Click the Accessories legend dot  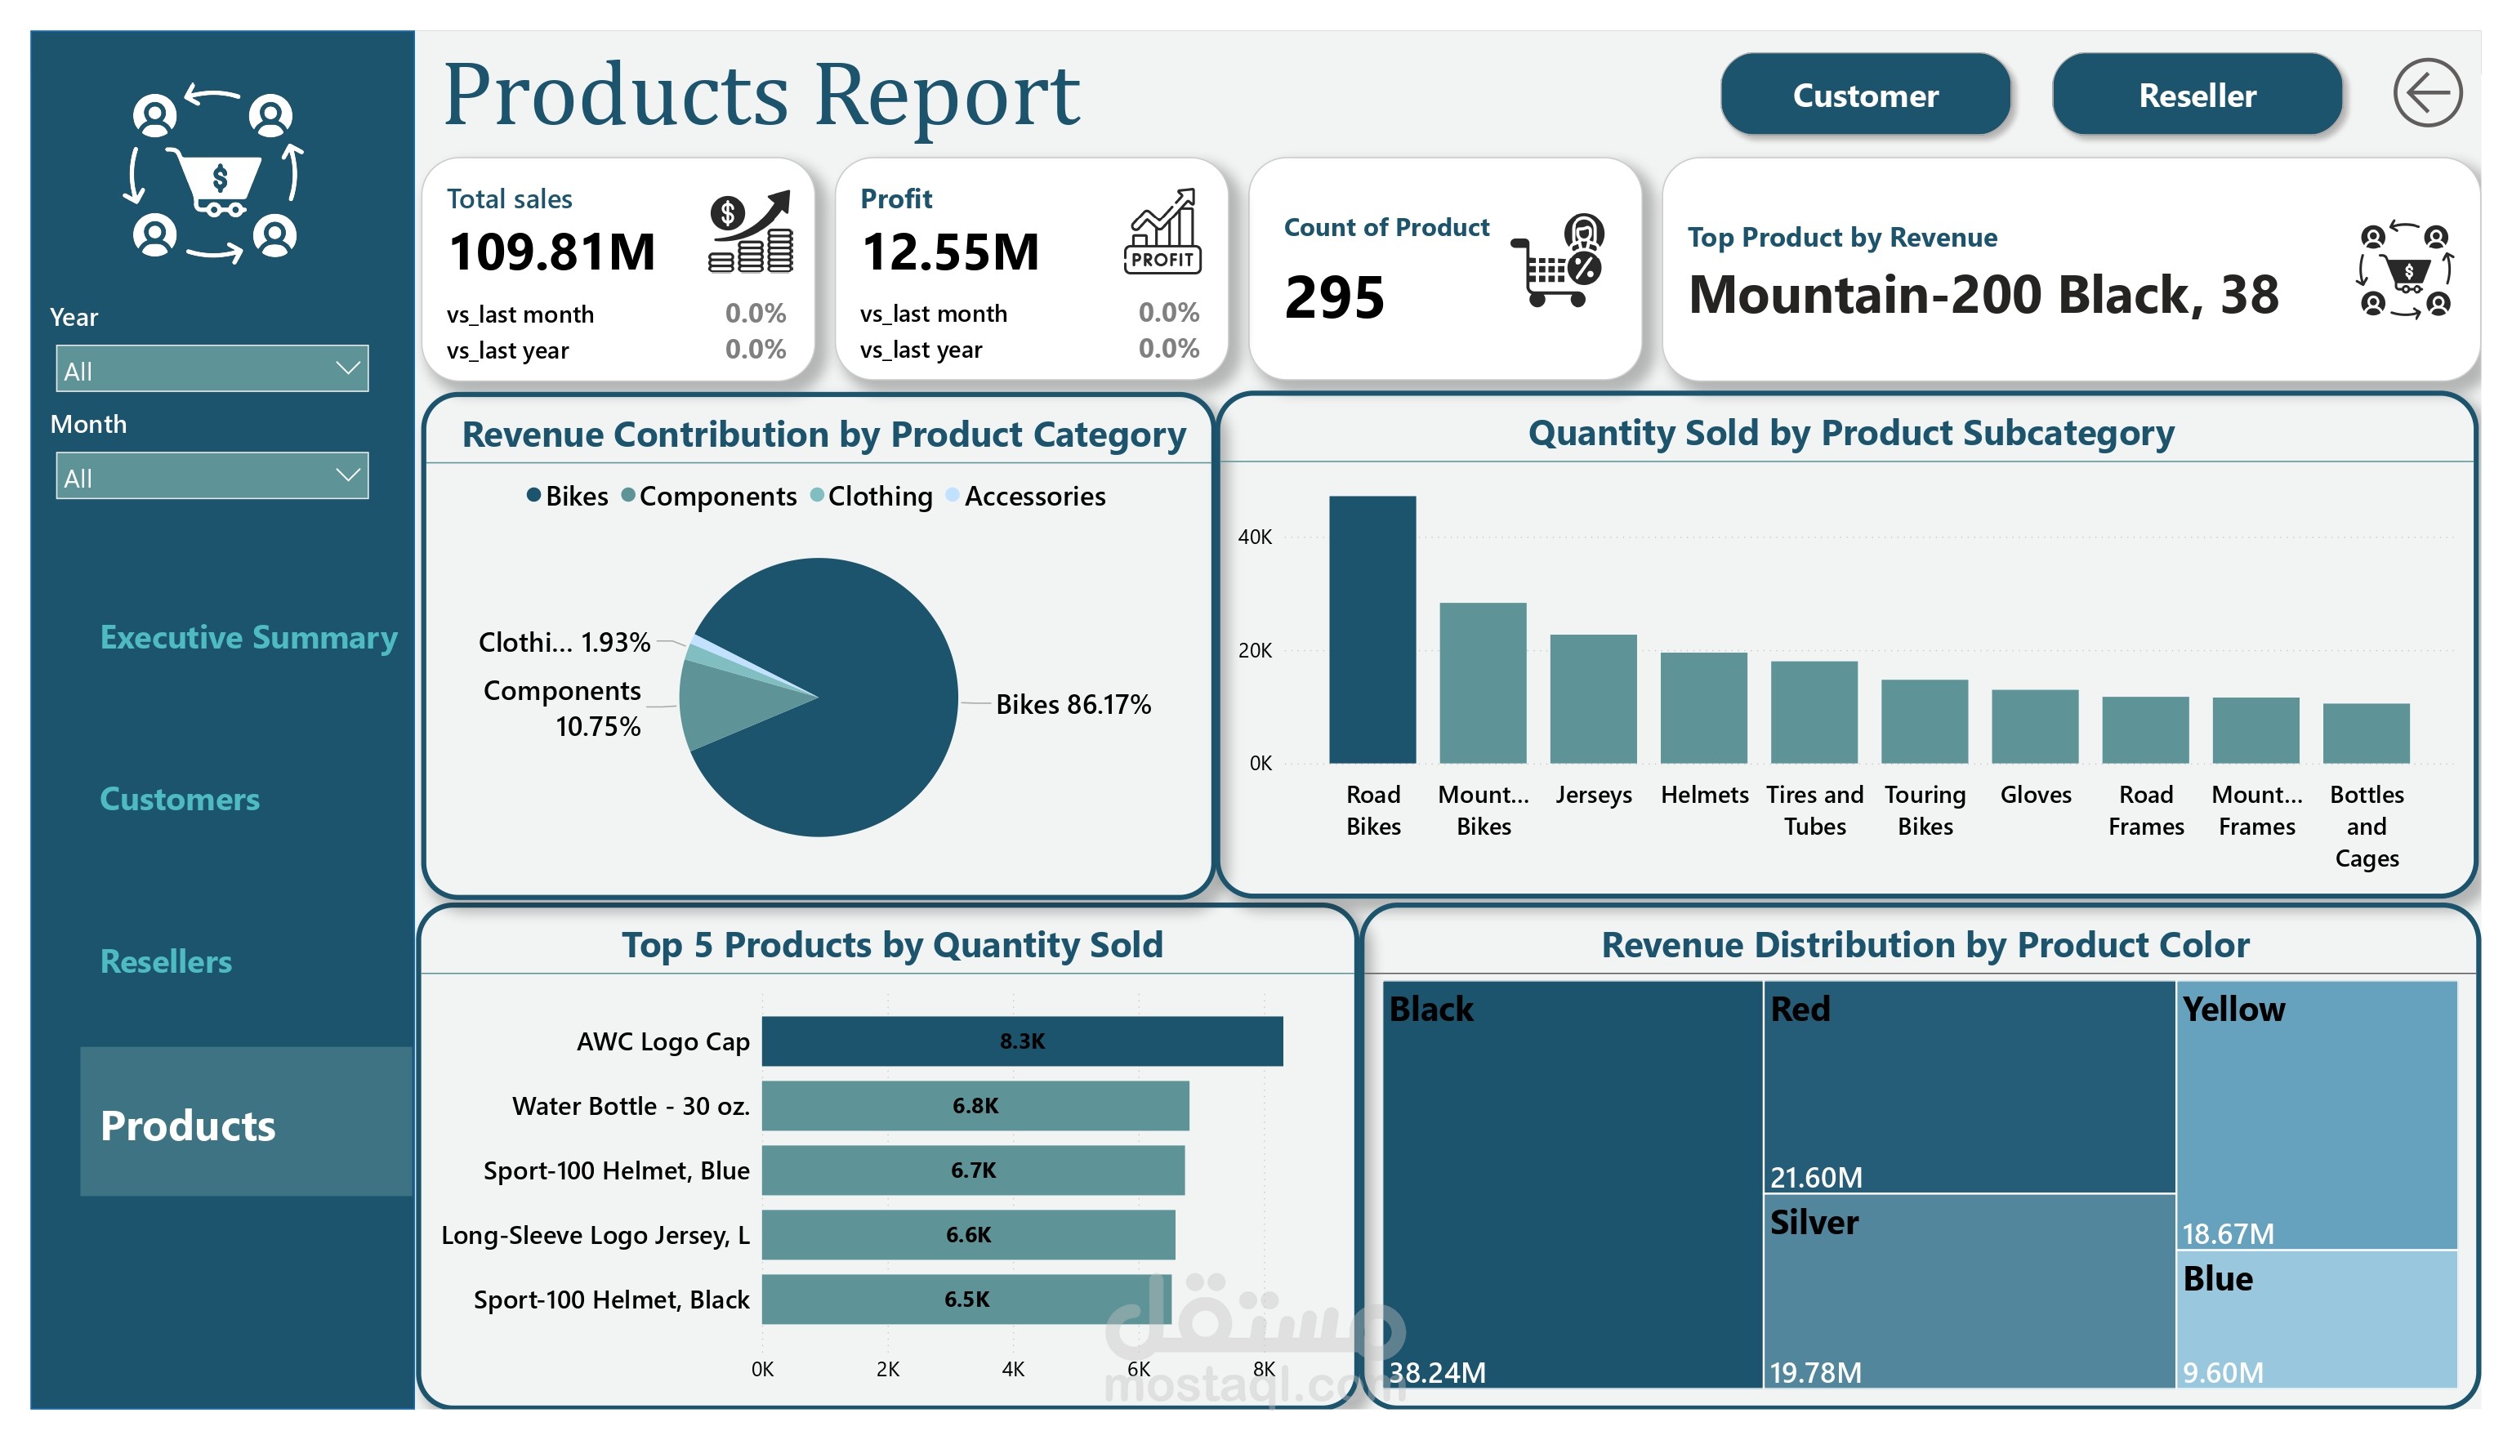coord(953,496)
